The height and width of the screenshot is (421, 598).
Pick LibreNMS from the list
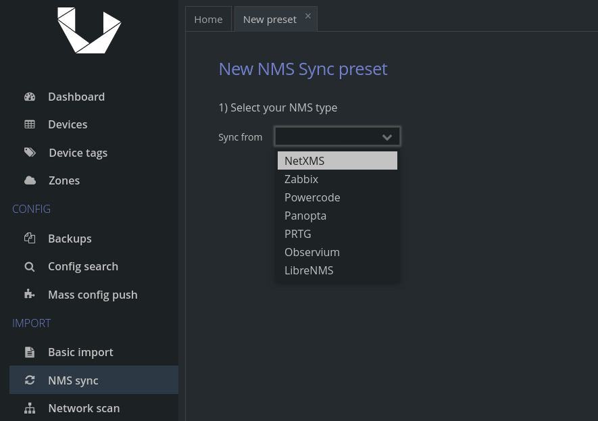[337, 270]
